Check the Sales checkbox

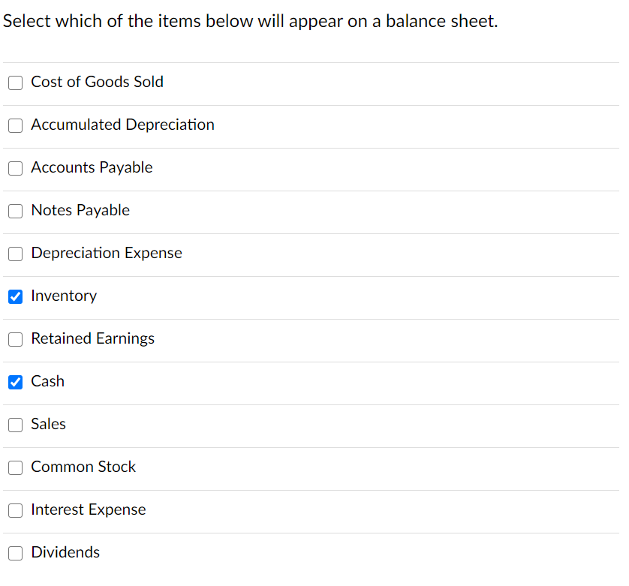[x=15, y=425]
